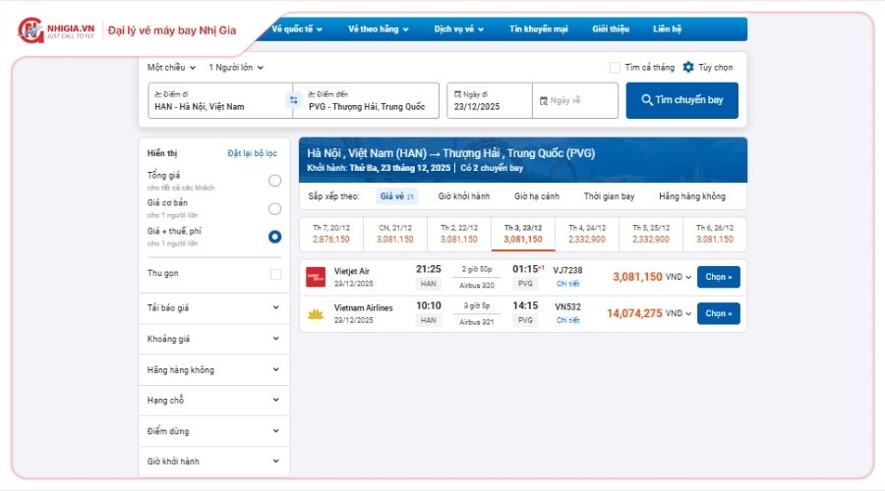
Task: Select the Th 2, 22/12 date tab
Action: 459,234
